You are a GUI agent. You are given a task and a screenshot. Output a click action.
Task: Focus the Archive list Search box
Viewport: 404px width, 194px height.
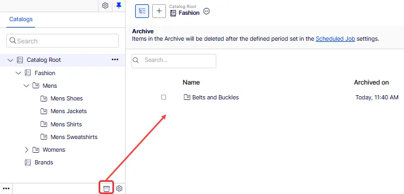tap(174, 61)
